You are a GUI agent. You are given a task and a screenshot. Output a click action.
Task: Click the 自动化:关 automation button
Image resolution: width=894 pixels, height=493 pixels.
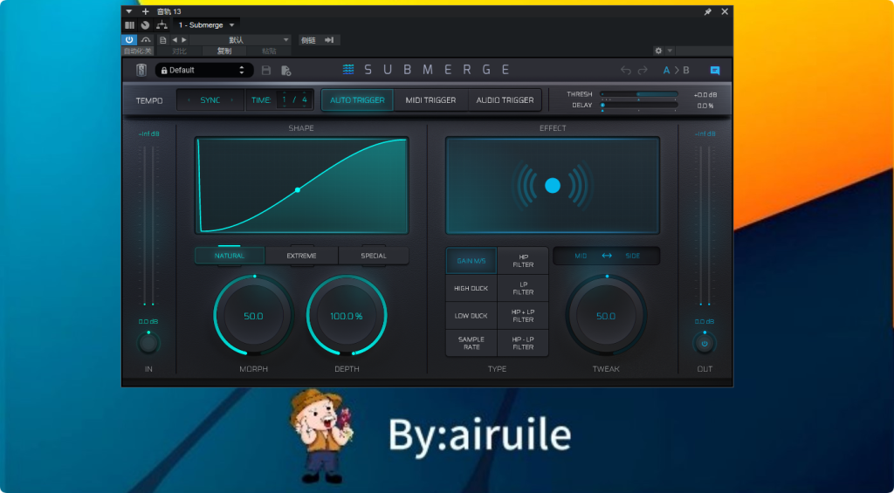click(138, 51)
